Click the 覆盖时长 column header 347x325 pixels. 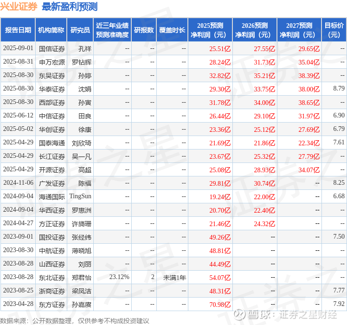pos(172,30)
